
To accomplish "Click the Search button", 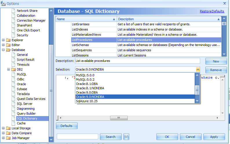I will tap(111, 137).
